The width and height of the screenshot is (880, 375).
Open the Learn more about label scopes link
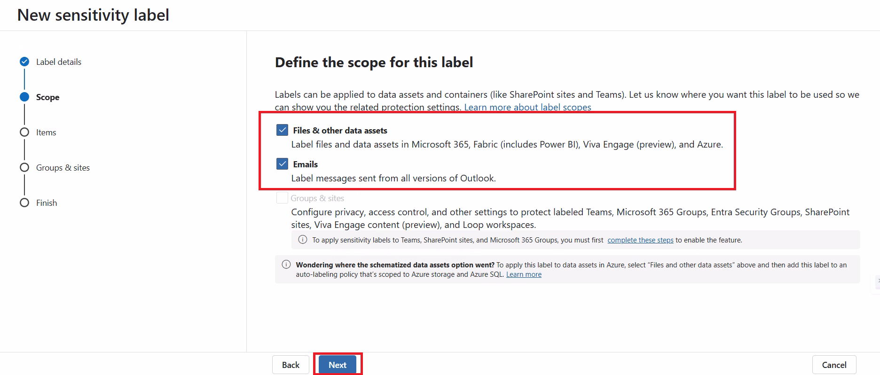click(527, 107)
